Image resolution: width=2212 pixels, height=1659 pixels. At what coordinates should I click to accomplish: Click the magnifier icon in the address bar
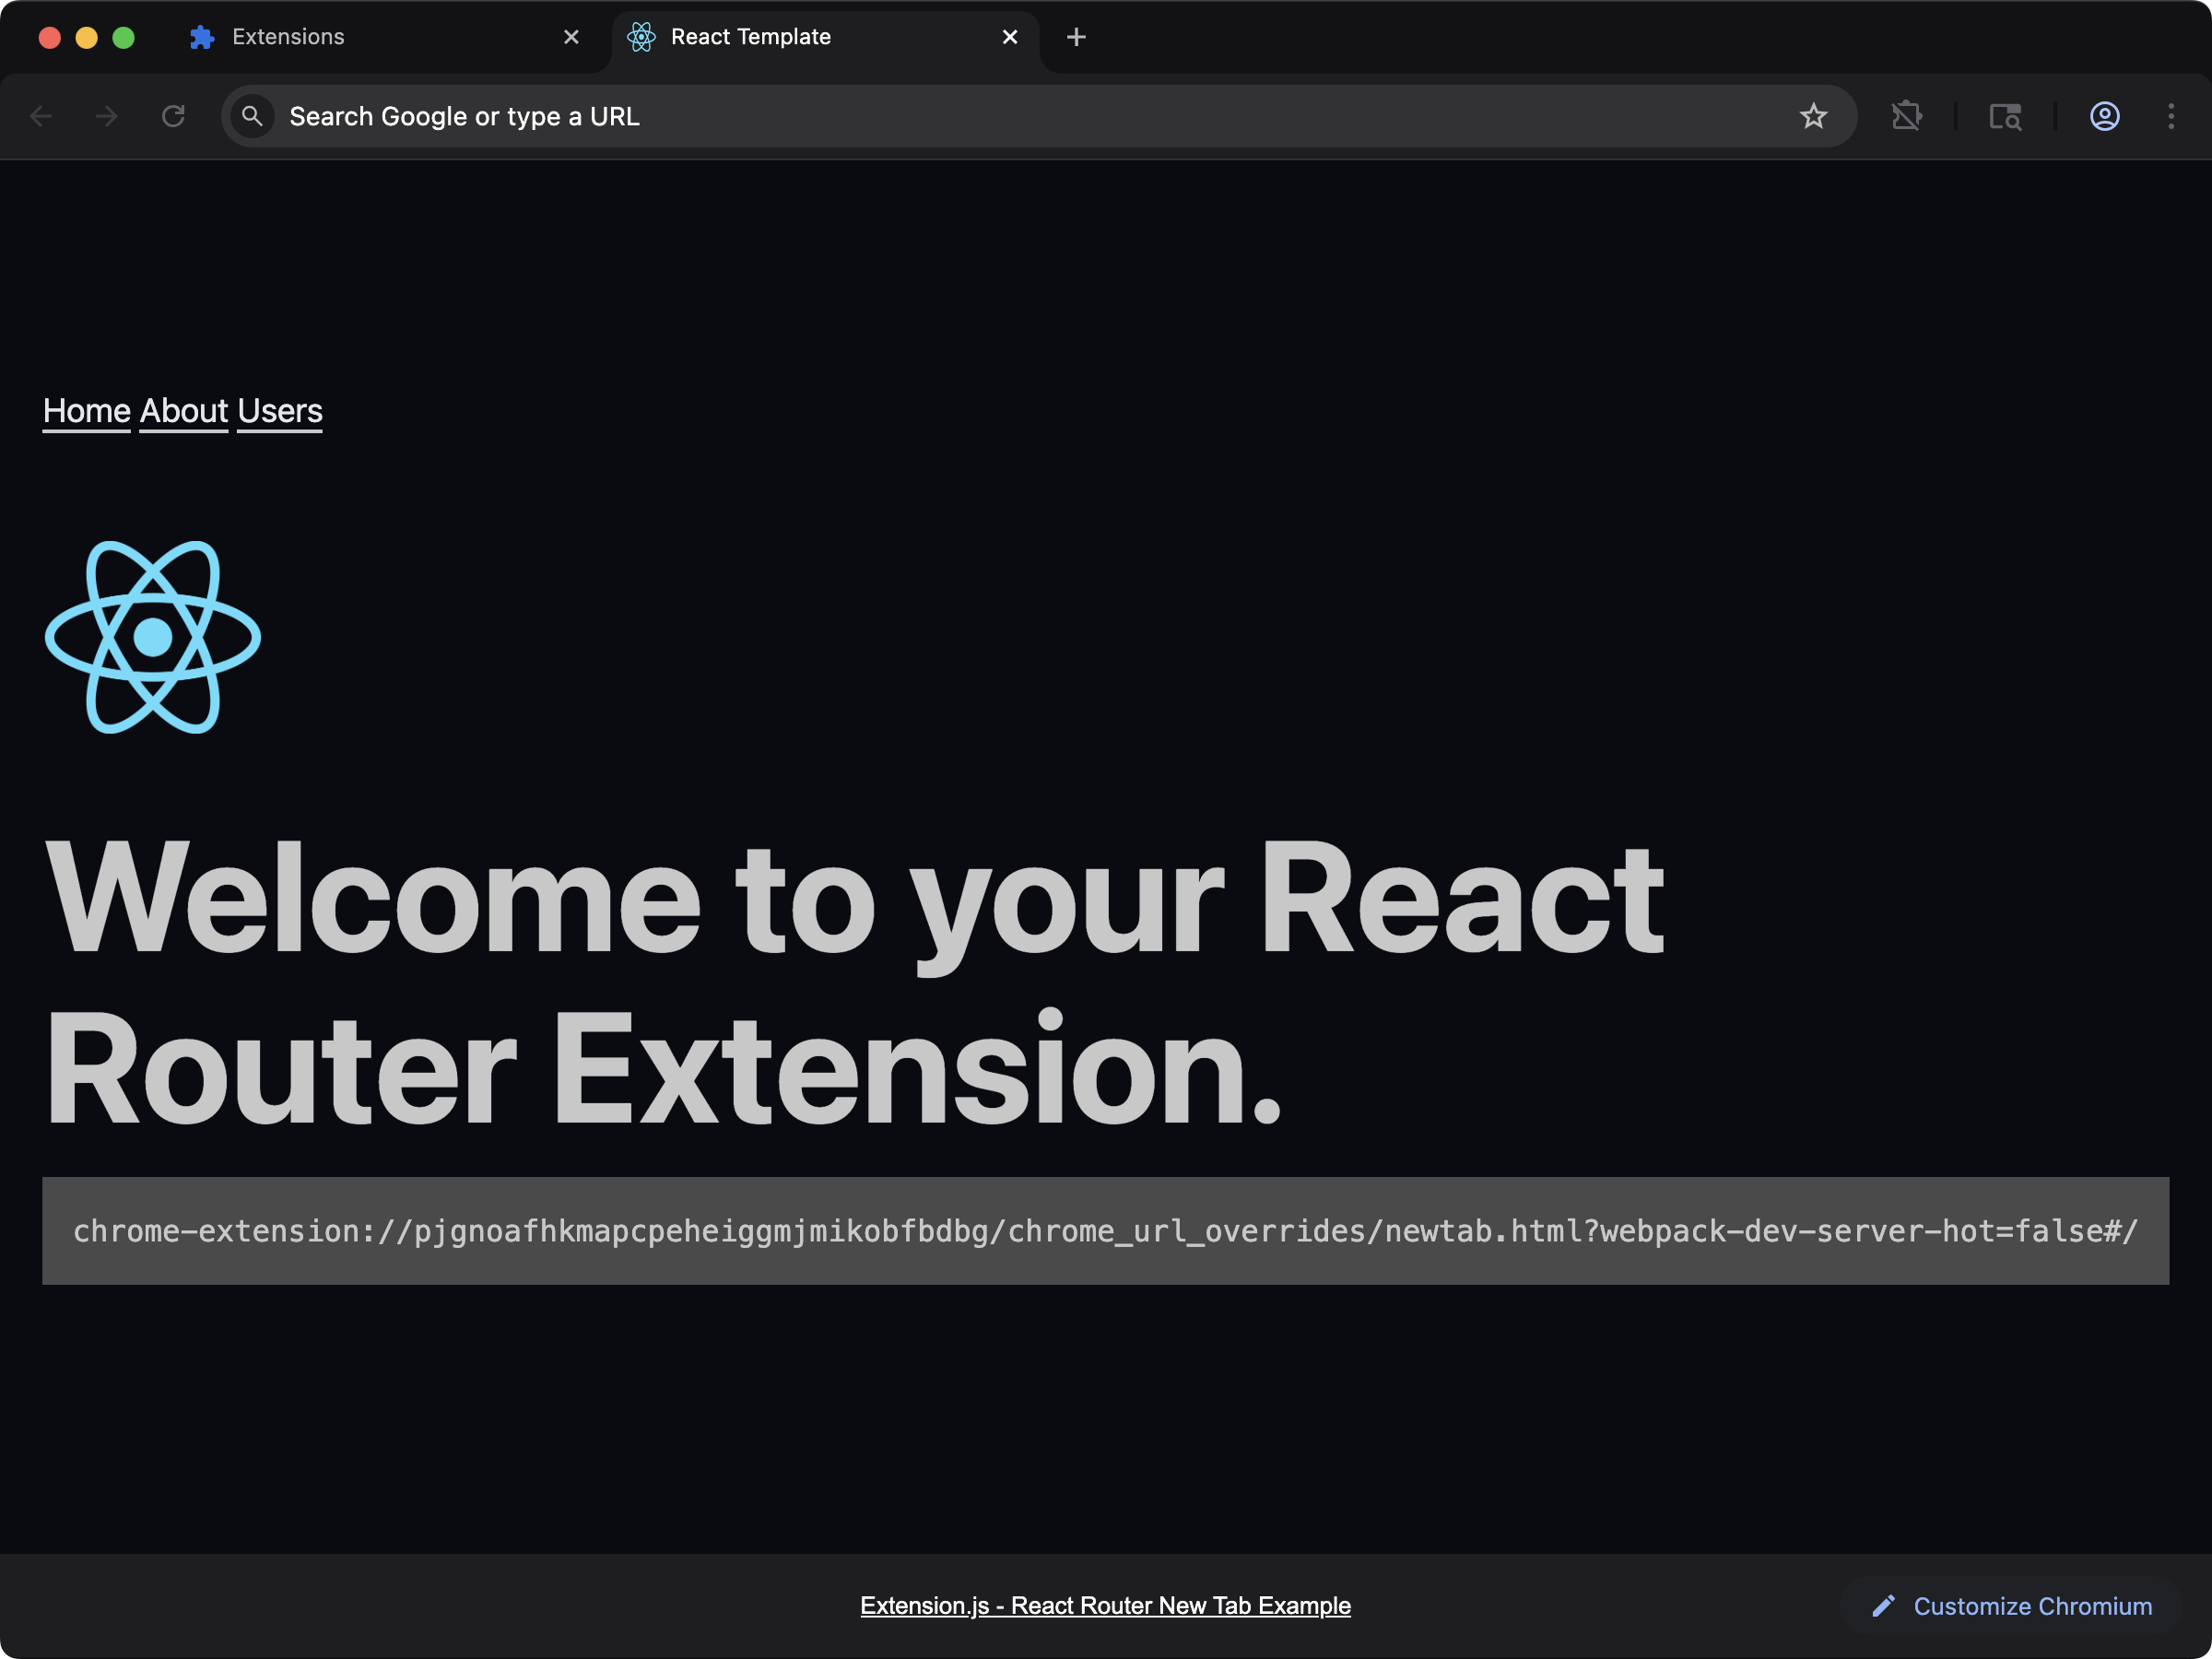[x=253, y=116]
